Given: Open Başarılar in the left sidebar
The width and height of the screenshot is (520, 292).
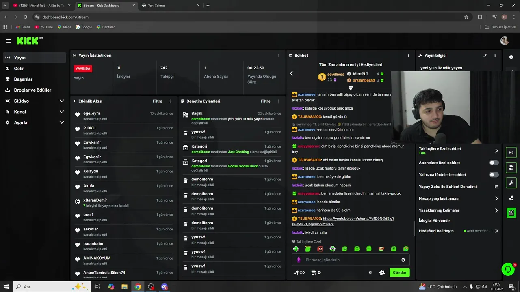Looking at the screenshot, I should (x=35, y=79).
